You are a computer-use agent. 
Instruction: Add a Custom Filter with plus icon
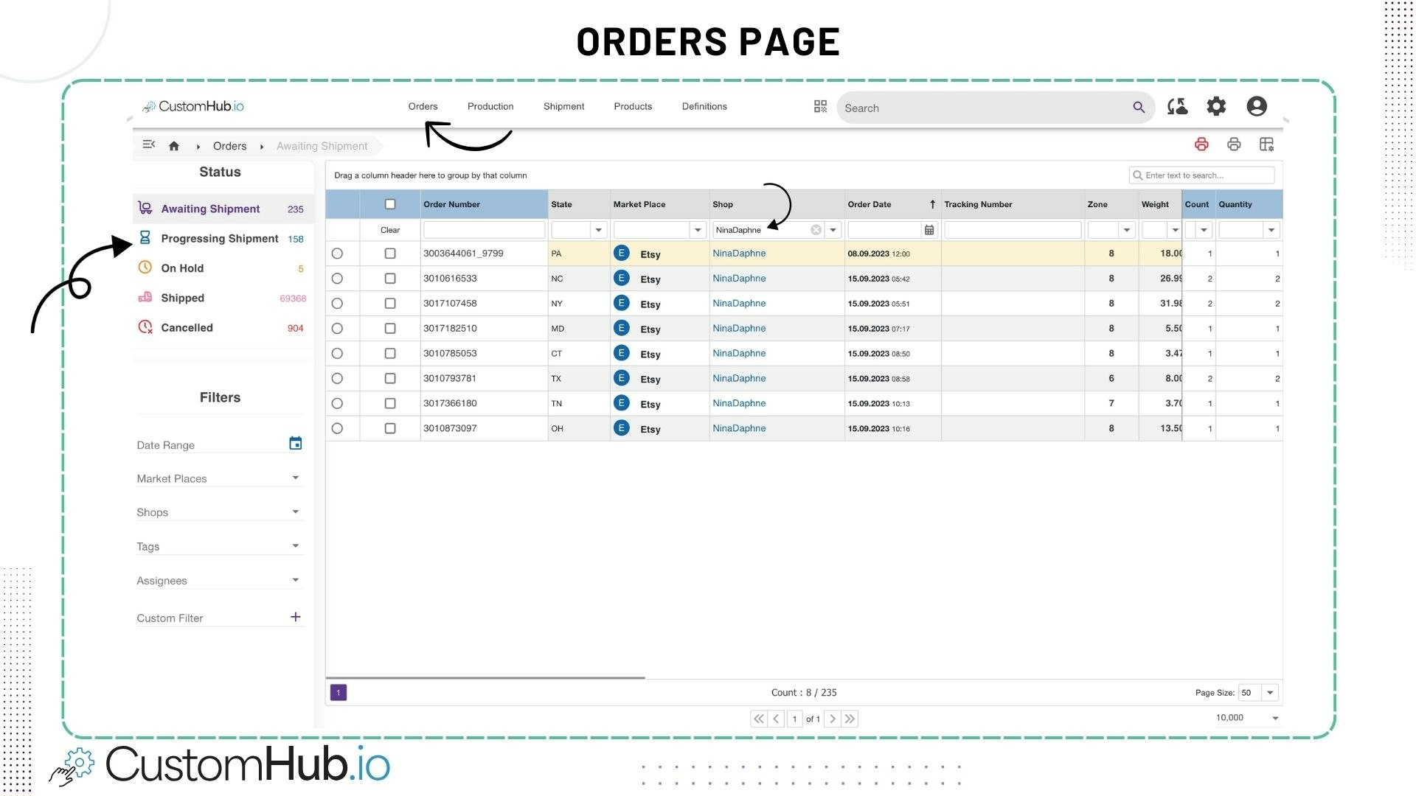[x=295, y=617]
